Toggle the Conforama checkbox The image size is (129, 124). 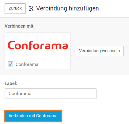point(10,64)
